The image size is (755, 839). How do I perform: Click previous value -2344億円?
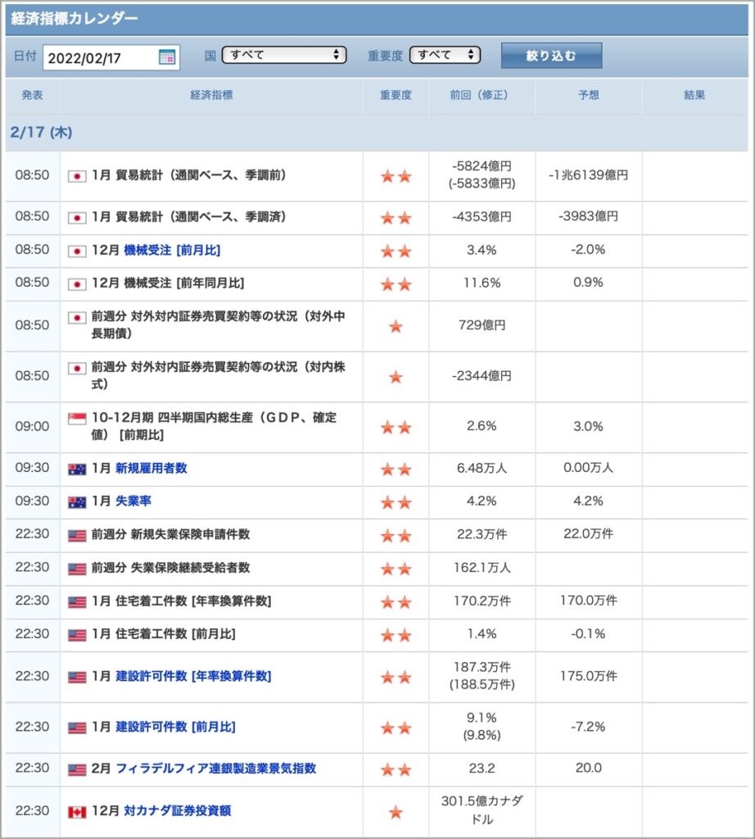[481, 376]
